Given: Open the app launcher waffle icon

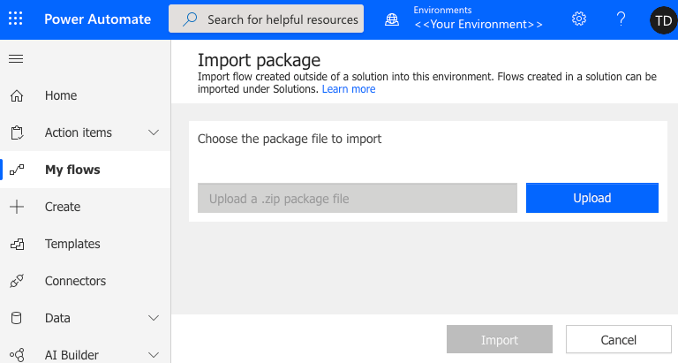Looking at the screenshot, I should (16, 19).
